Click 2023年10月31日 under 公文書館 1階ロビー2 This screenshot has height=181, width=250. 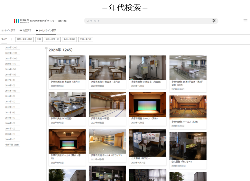(179, 166)
